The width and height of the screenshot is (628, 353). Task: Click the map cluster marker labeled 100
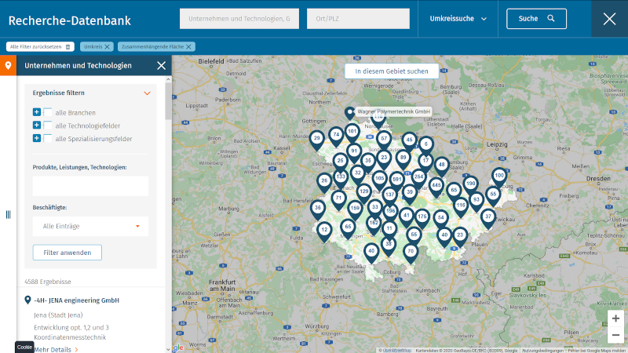(x=499, y=175)
